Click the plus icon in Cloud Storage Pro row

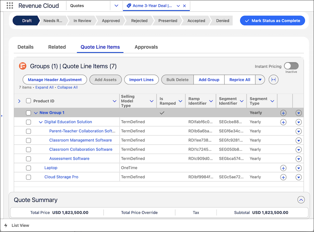coord(283,177)
